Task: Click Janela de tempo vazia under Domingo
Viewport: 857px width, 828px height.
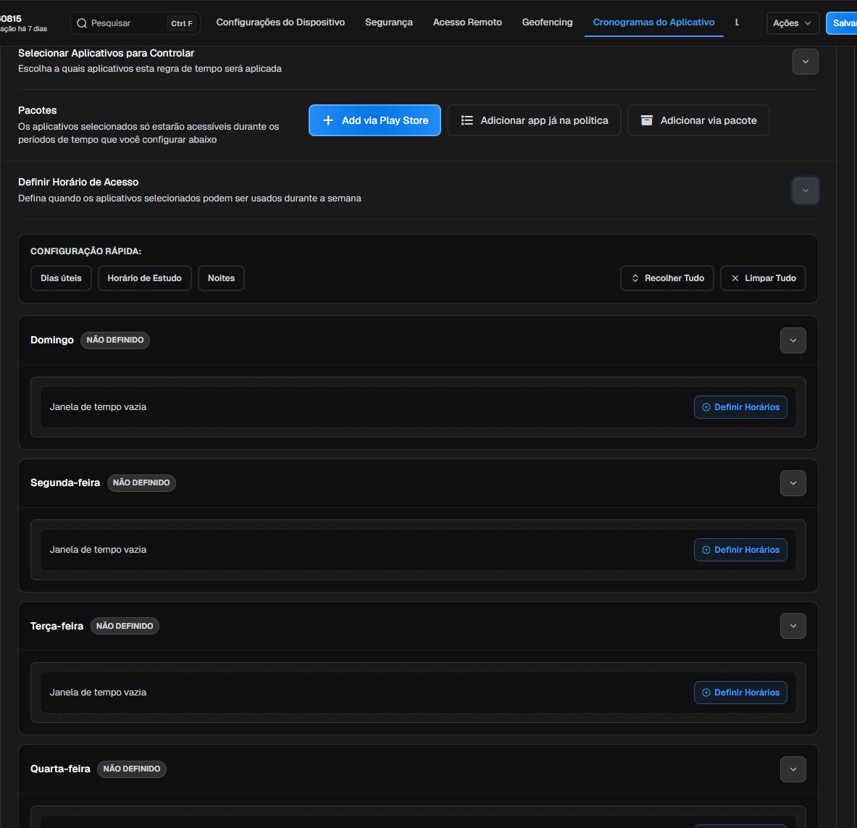Action: pyautogui.click(x=98, y=407)
